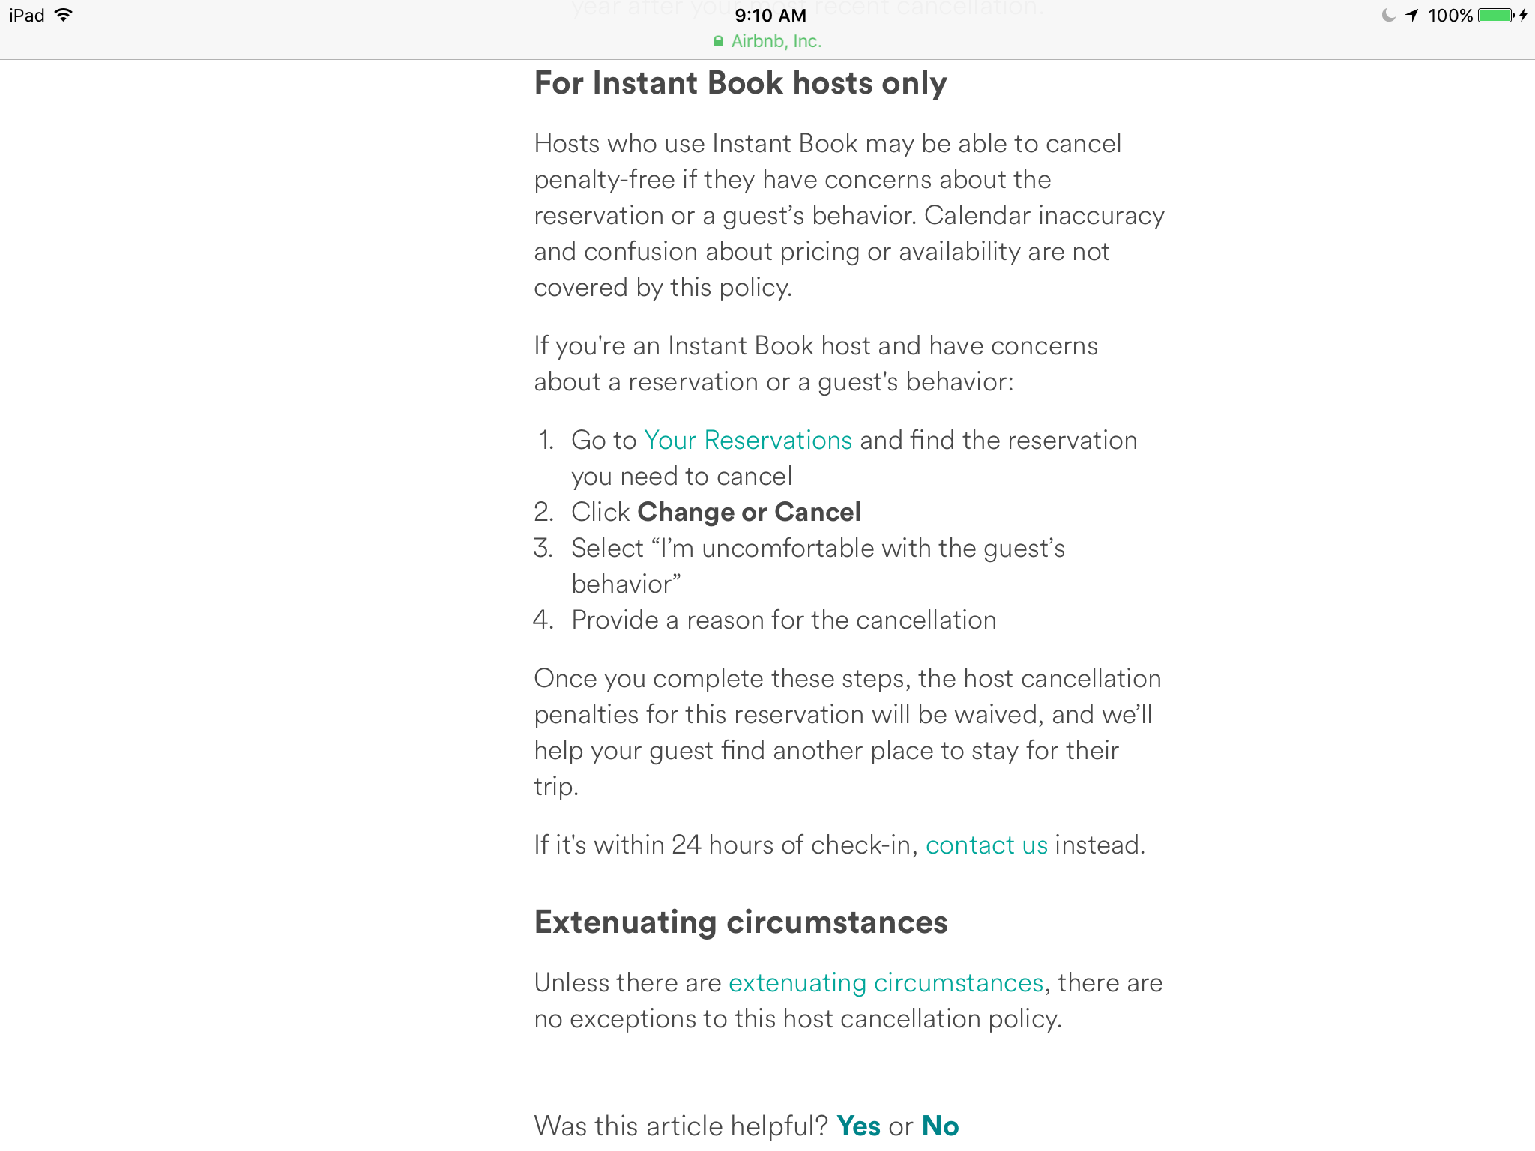This screenshot has height=1151, width=1535.
Task: Tap the Wi-Fi signal icon
Action: pos(64,15)
